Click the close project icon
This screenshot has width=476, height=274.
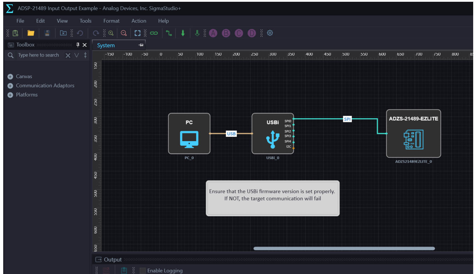(63, 33)
